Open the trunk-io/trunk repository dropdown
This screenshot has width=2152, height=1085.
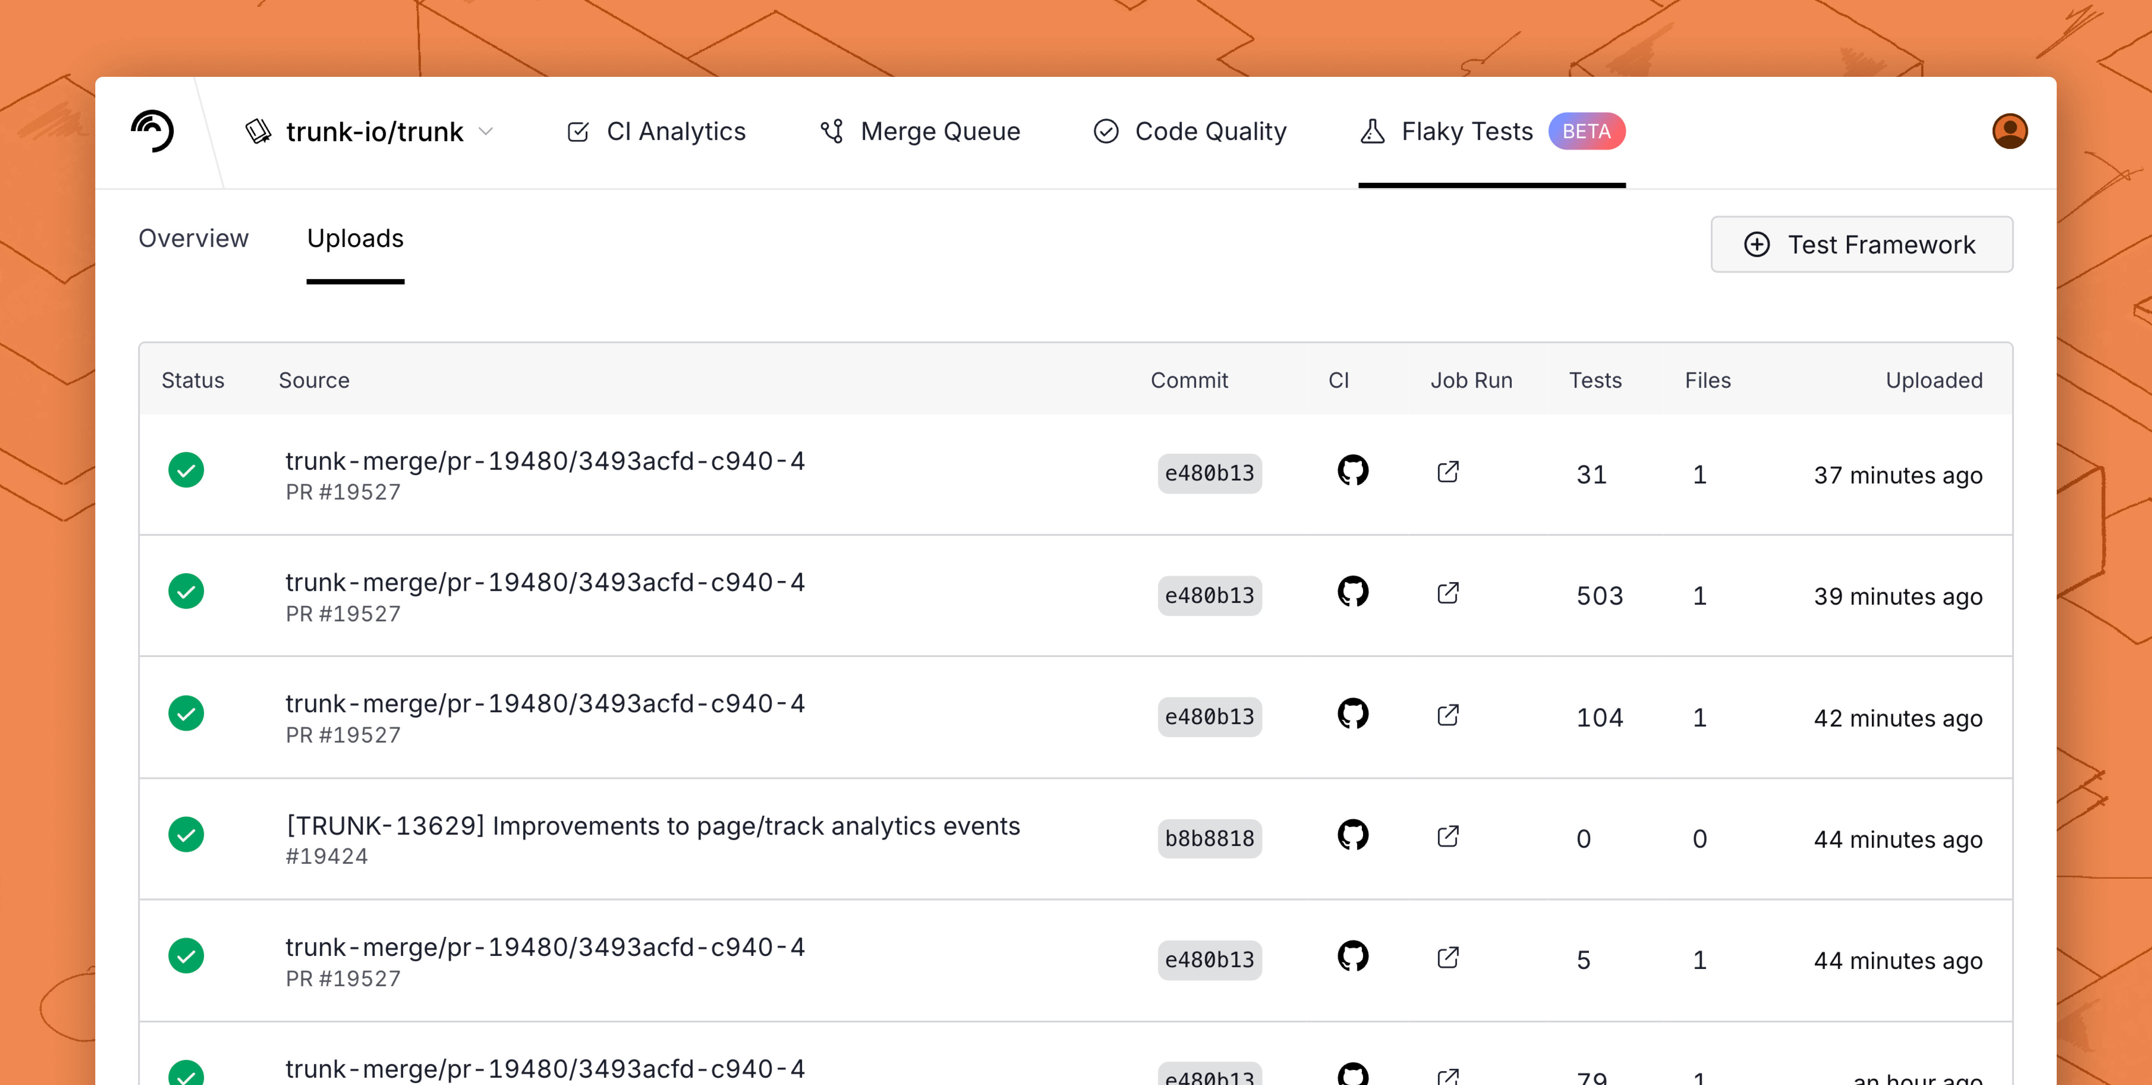[369, 131]
